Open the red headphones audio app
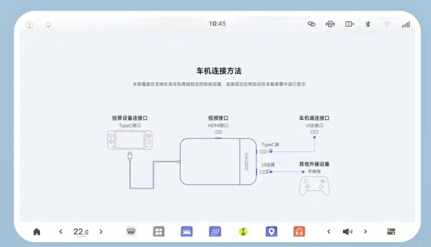Screen dimensions: 431x247 tap(299, 232)
